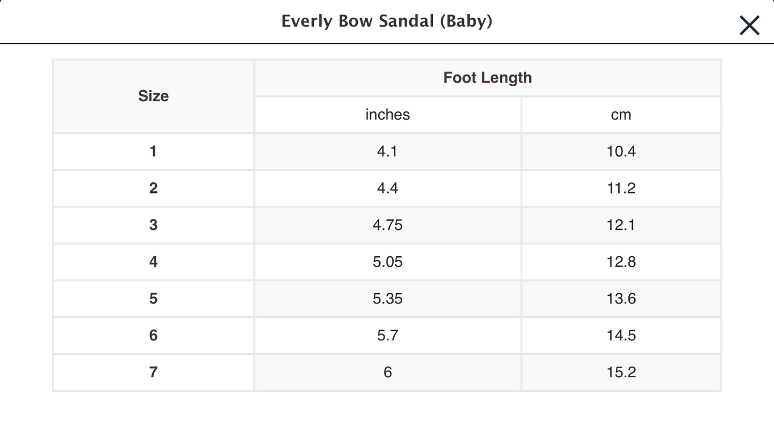Click the size 2 row label
Image resolution: width=774 pixels, height=432 pixels.
tap(153, 188)
